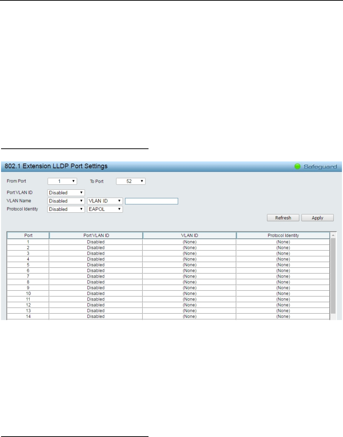The image size is (343, 437).
Task: Click the Refresh button
Action: 283,218
